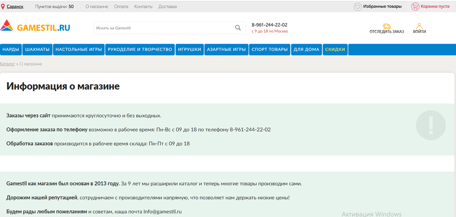Go to Оплата page
Screen dimensions: 456x217
point(121,6)
